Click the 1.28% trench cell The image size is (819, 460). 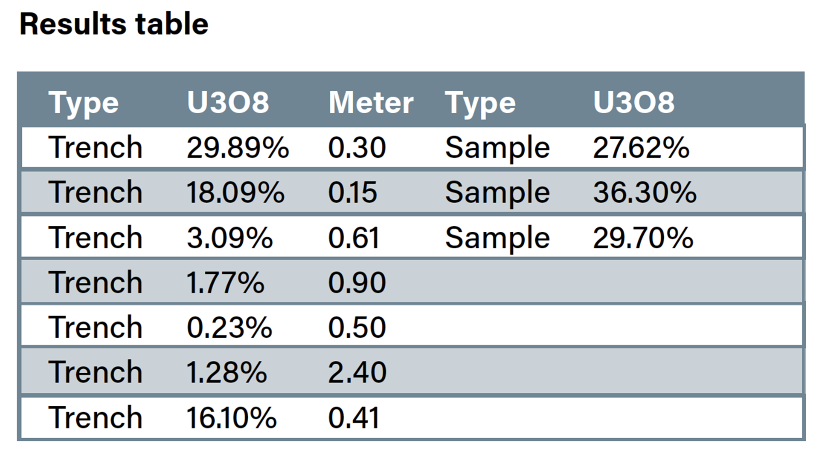[227, 372]
